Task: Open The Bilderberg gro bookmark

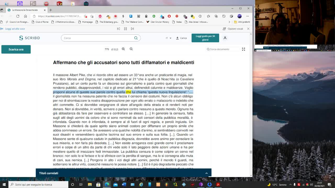Action: (107, 22)
